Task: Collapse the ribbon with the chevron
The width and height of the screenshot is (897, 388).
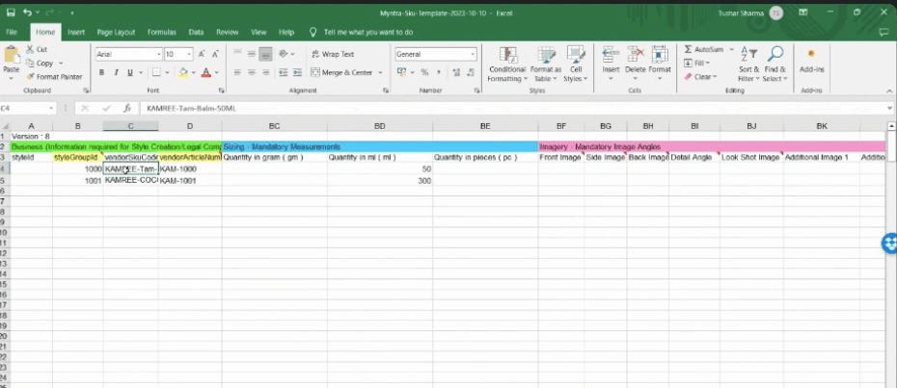Action: [889, 91]
